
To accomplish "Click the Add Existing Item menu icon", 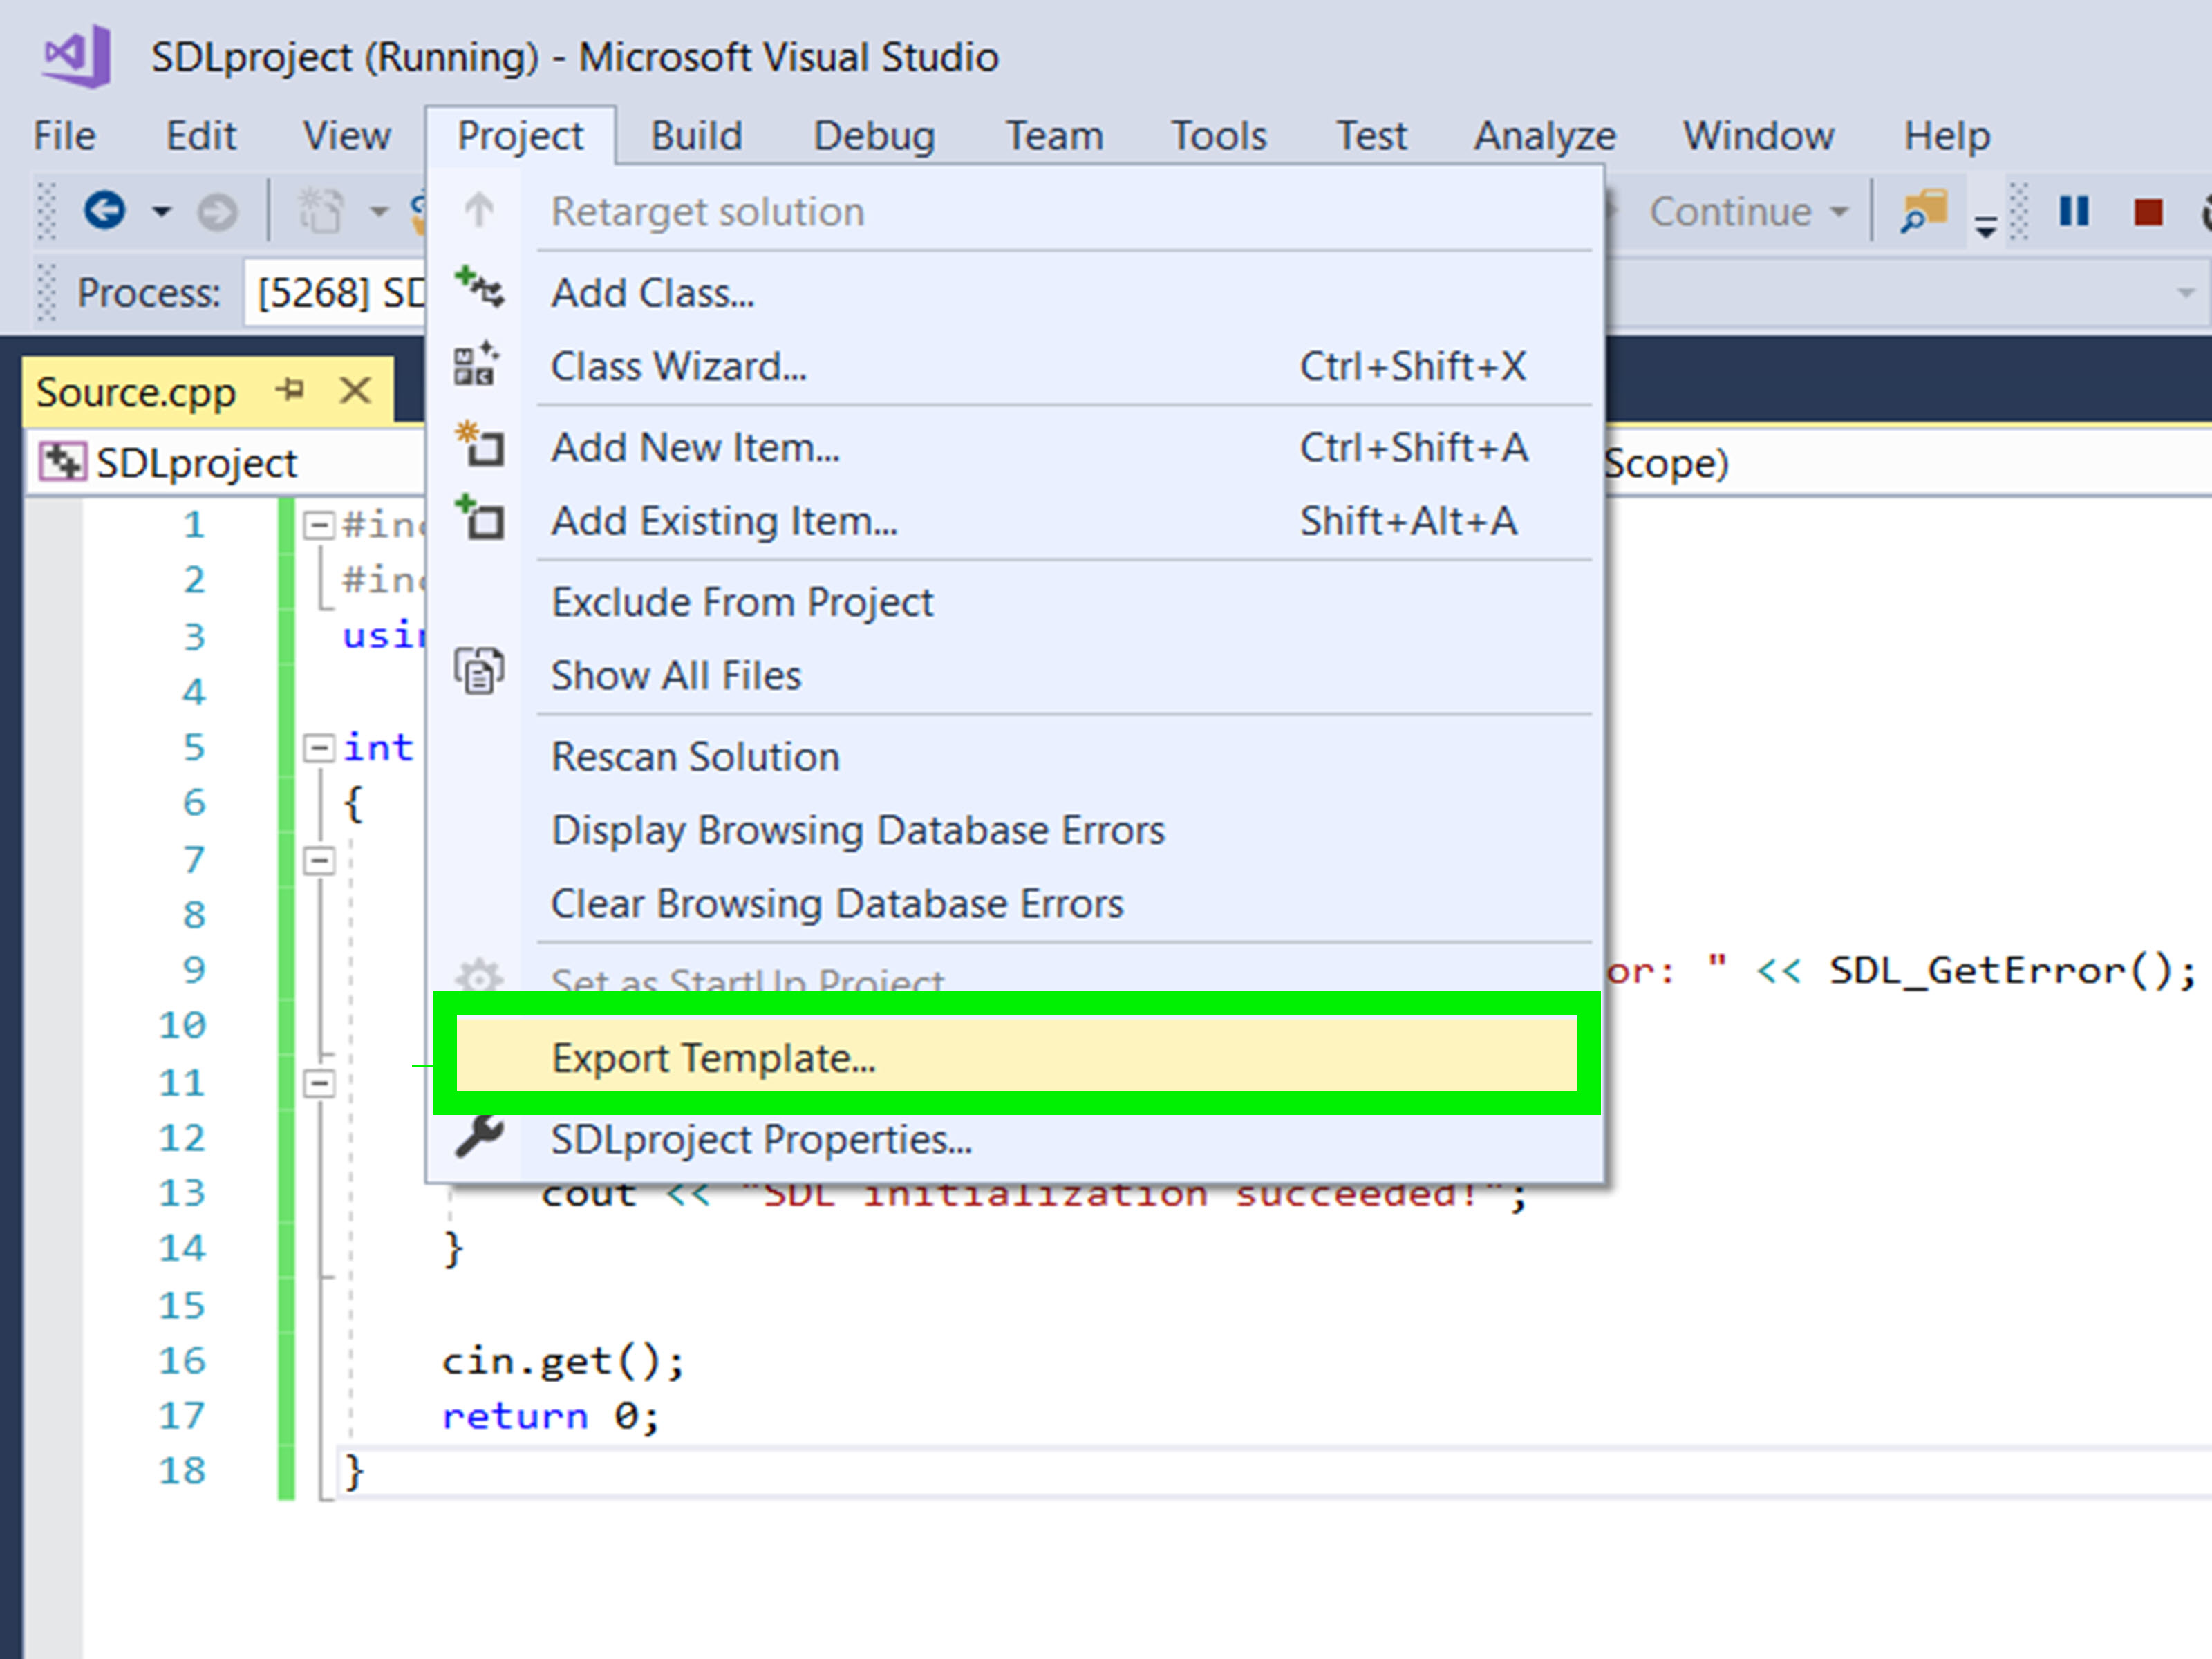I will 480,517.
